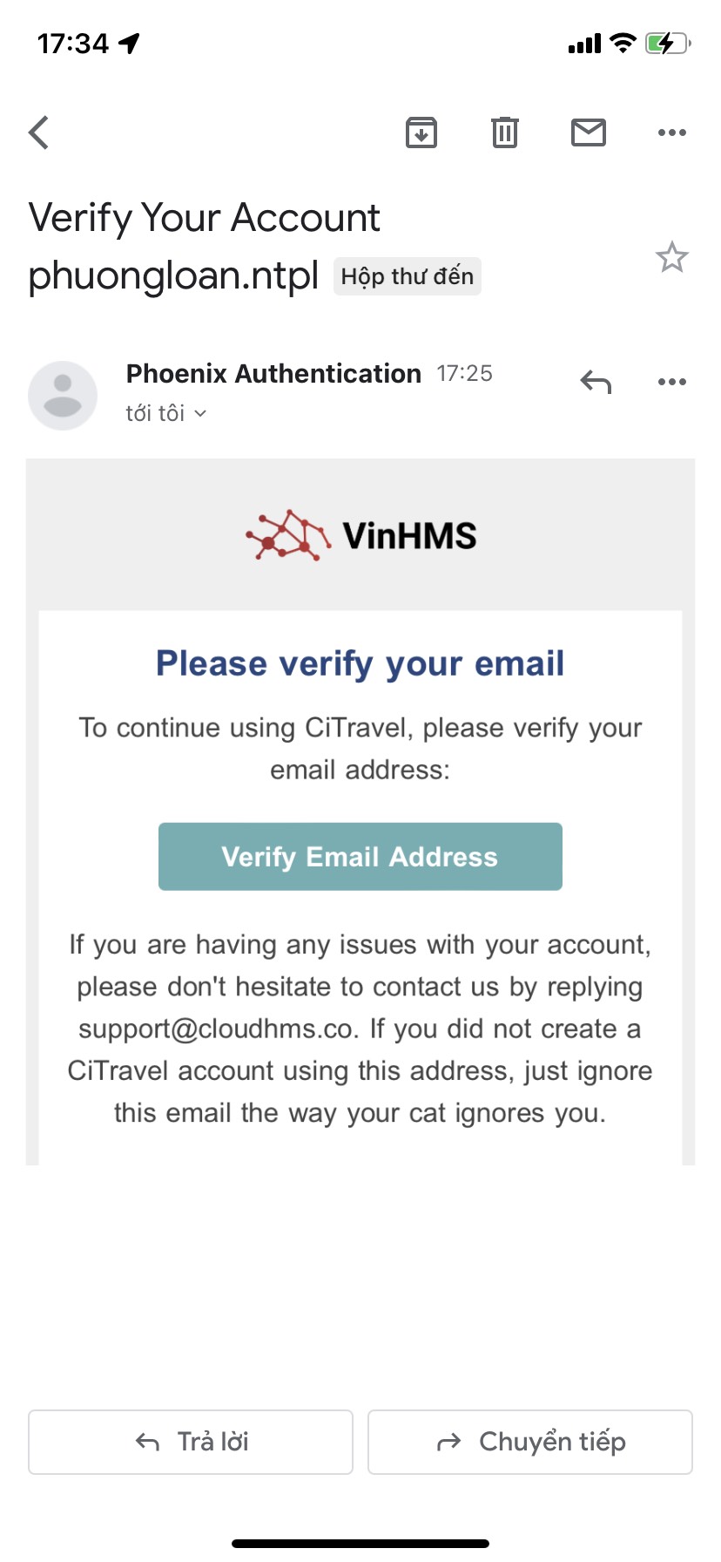Reply using the arrow icon beside sender
721x1562 pixels.
pyautogui.click(x=596, y=382)
